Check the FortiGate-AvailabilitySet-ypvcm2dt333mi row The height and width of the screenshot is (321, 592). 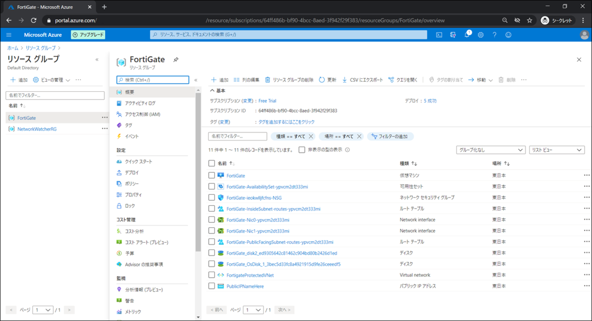point(212,186)
